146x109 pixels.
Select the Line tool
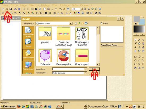click(135, 43)
